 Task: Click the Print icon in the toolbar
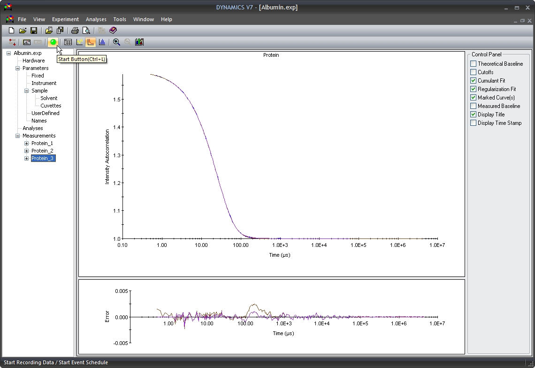tap(75, 30)
